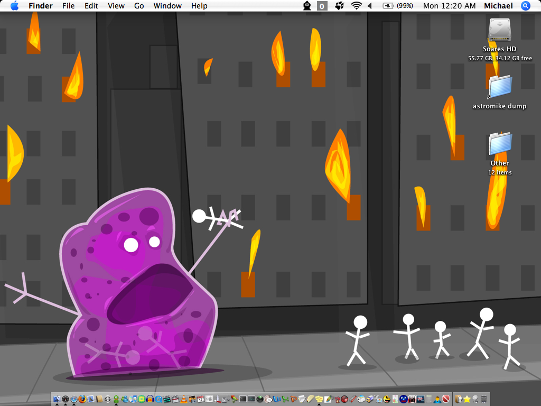Open the Edit menu
The width and height of the screenshot is (541, 406).
pos(91,5)
